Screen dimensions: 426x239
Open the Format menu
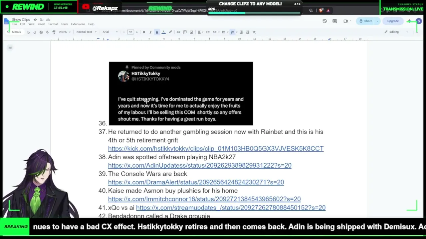pos(53,24)
